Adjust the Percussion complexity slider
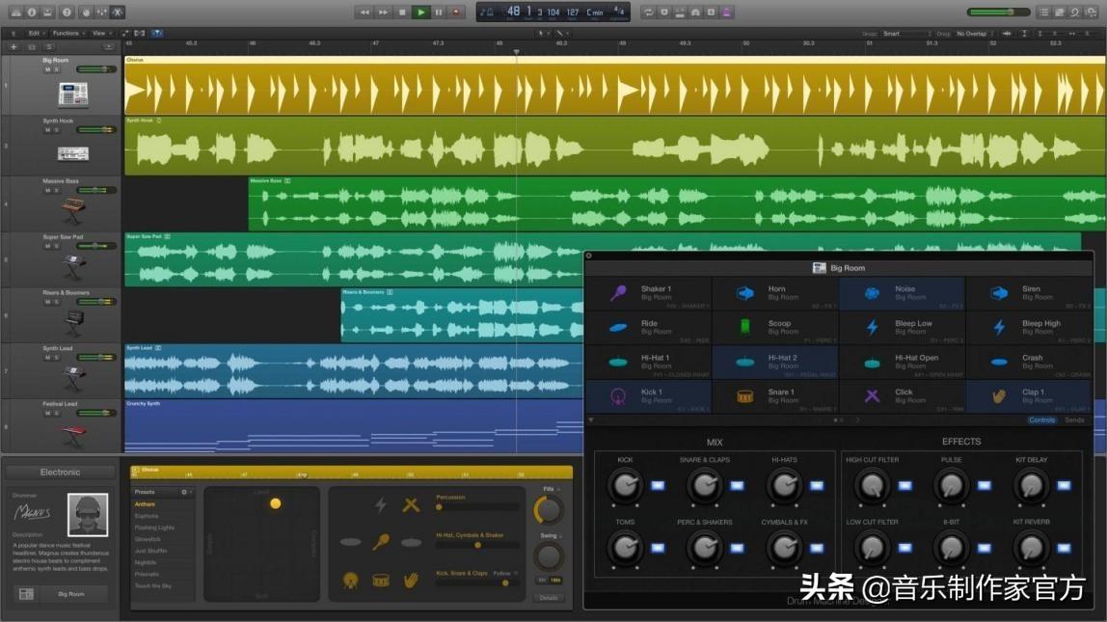This screenshot has height=622, width=1107. 440,506
